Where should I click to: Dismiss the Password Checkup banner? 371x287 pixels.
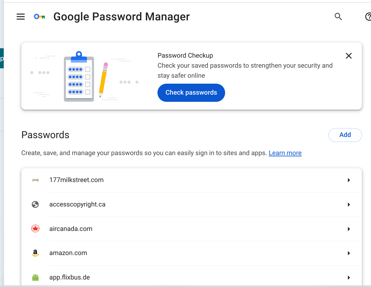[349, 55]
